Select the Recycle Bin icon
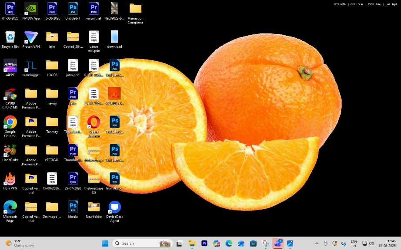This screenshot has width=401, height=250. 10,39
